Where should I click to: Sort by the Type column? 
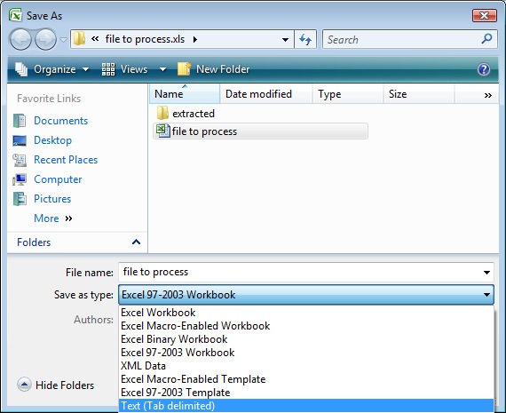[x=348, y=94]
